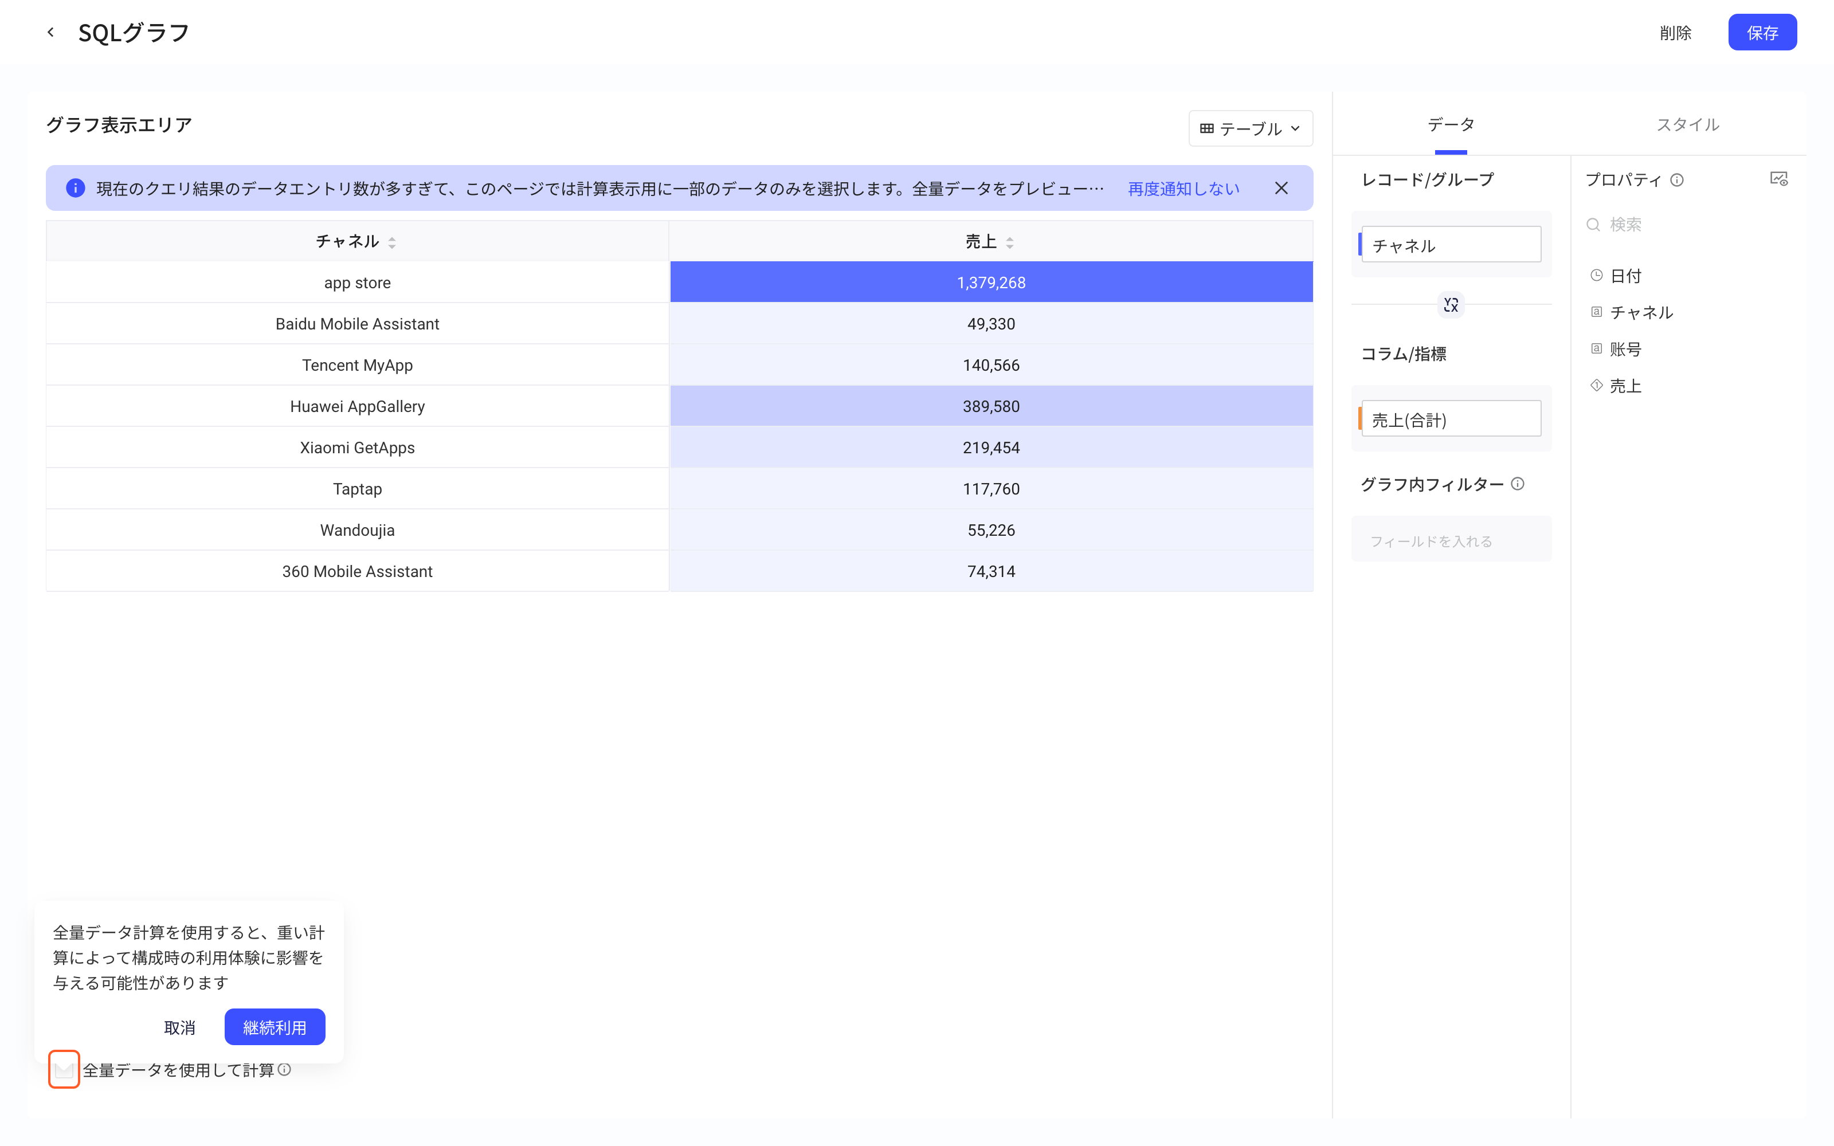Image resolution: width=1834 pixels, height=1146 pixels.
Task: Click the 360 Mobile Assistant cell
Action: click(x=358, y=571)
